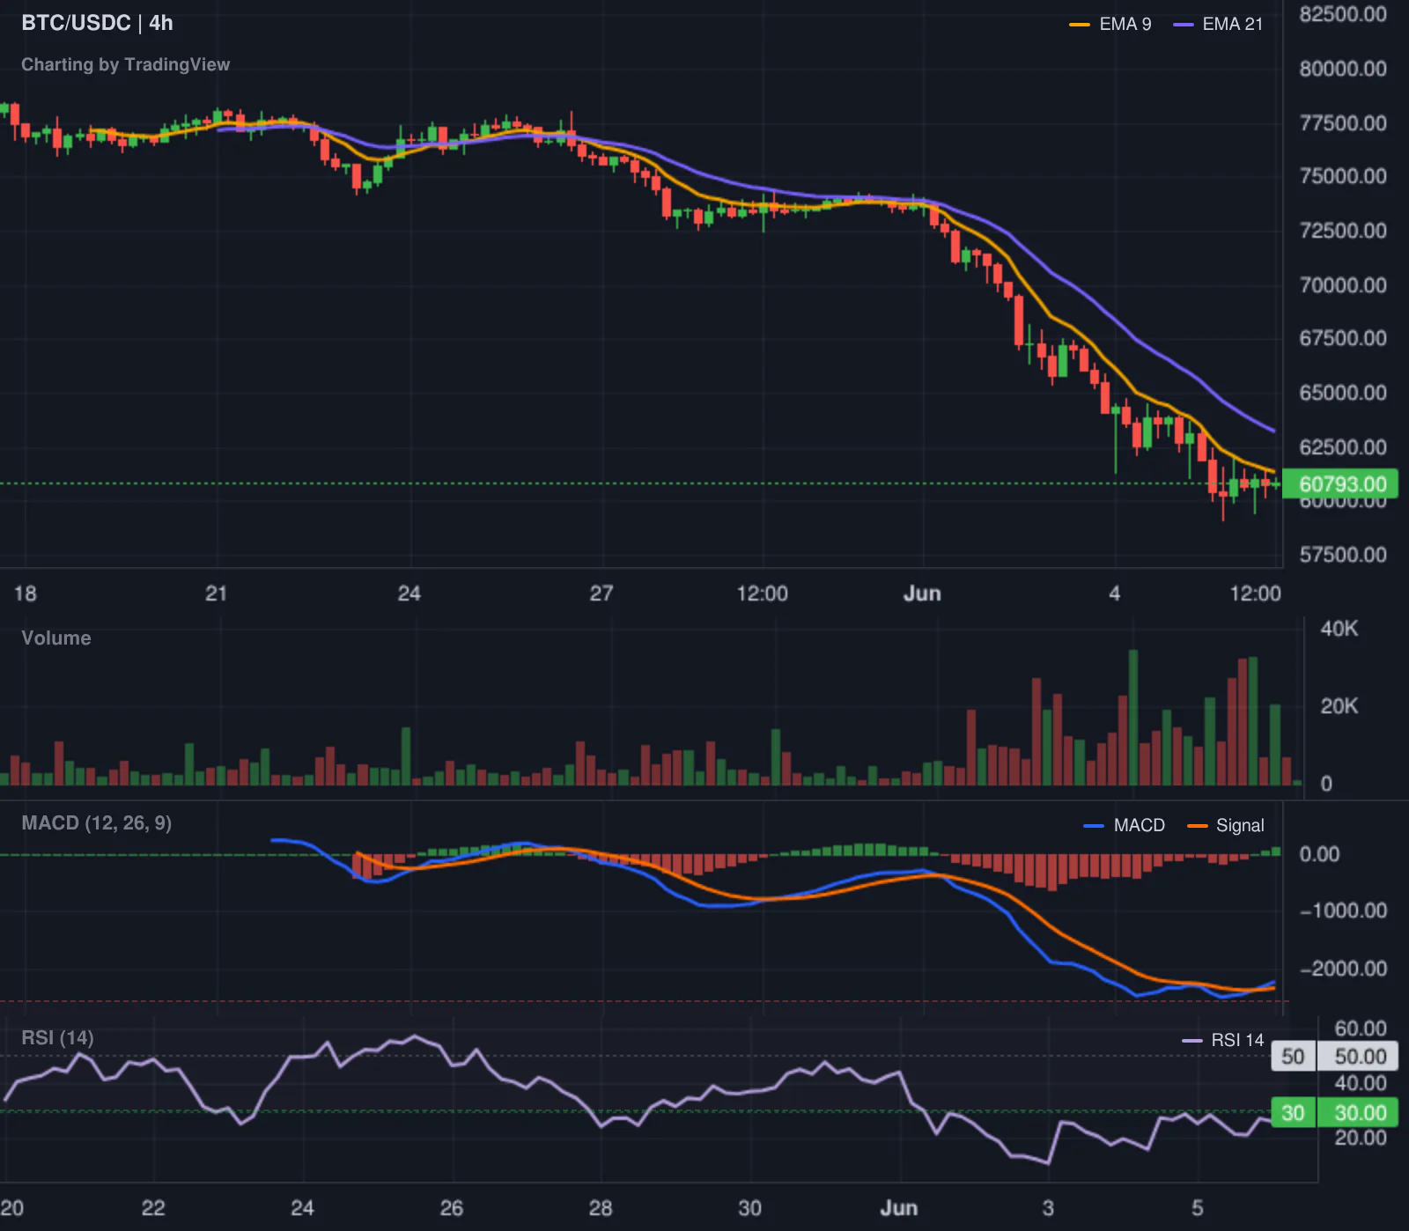Click the EMA 21 purple legend line swatch
The width and height of the screenshot is (1409, 1231).
(x=1184, y=25)
